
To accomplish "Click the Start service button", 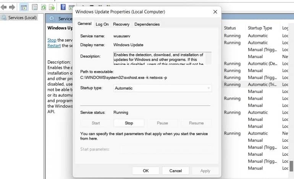I will pos(95,123).
